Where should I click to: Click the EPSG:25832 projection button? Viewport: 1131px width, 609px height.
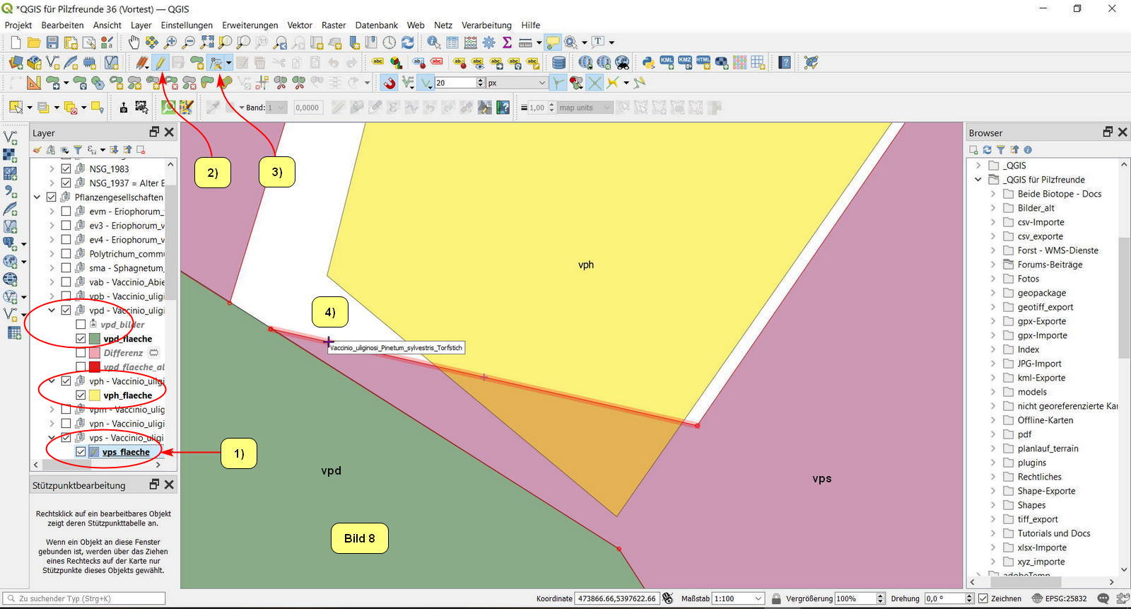(1059, 598)
